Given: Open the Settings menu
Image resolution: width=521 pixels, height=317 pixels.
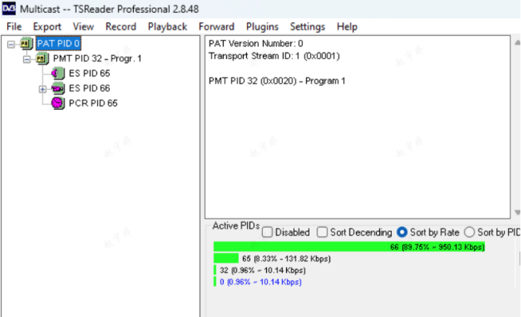Looking at the screenshot, I should pos(307,26).
